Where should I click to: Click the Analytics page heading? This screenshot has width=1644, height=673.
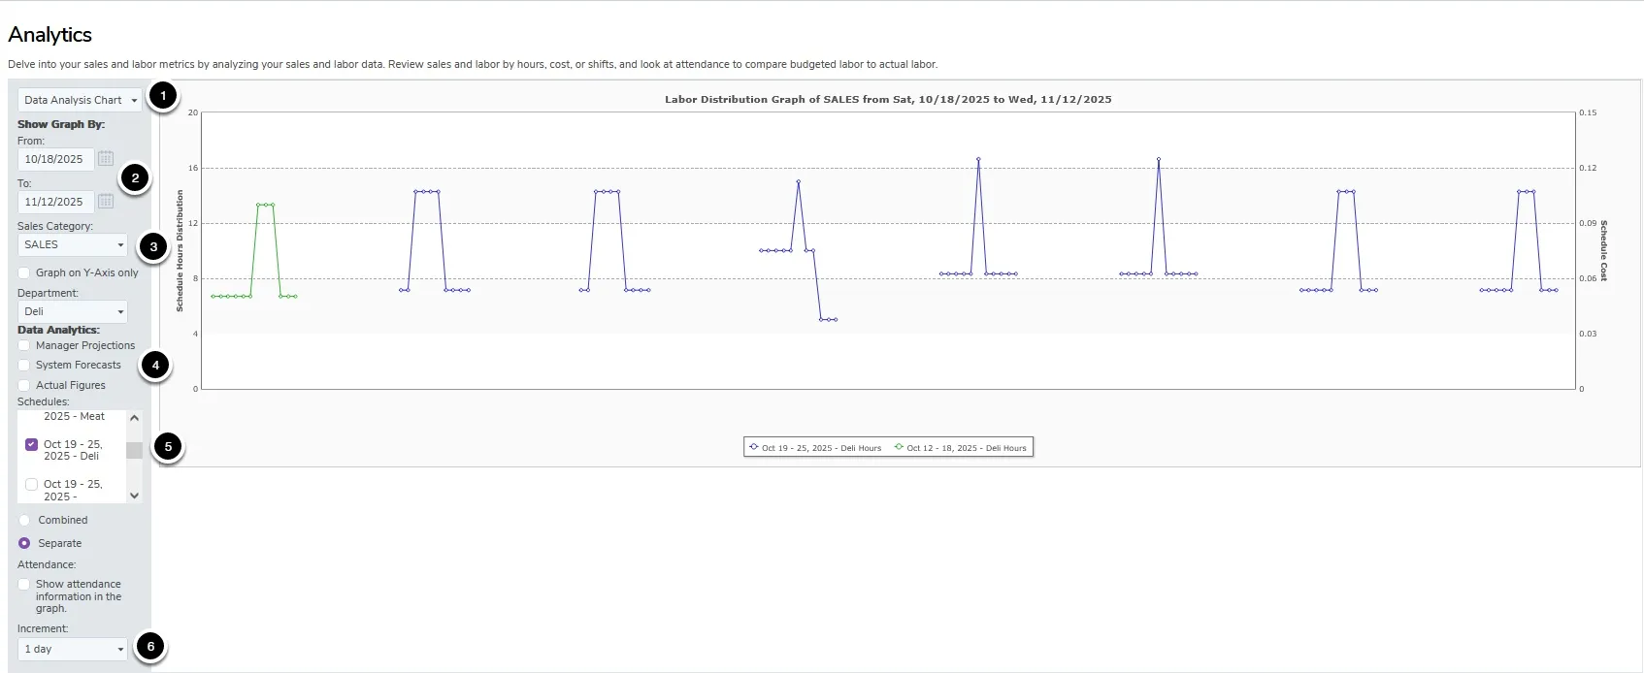click(x=50, y=35)
